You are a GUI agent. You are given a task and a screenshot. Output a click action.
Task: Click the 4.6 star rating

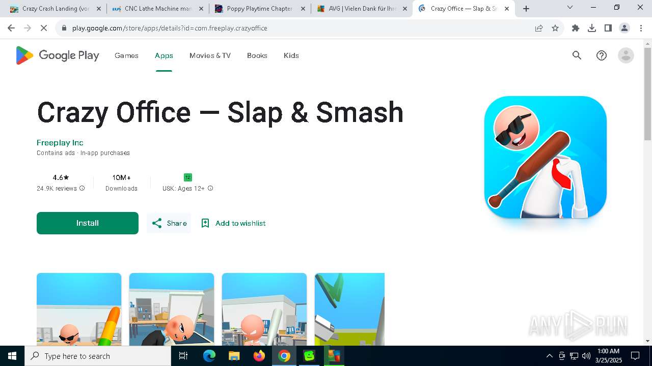point(61,178)
